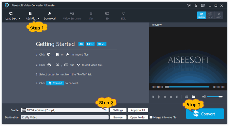The height and width of the screenshot is (126, 229).
Task: Click the Download toolbar icon
Action: (50, 14)
